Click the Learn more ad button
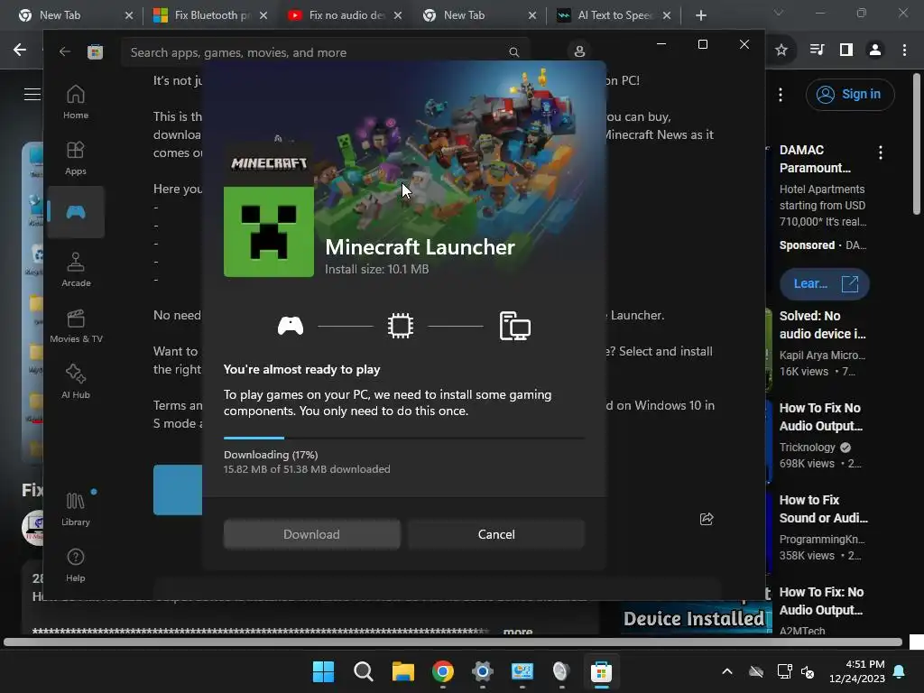Viewport: 924px width, 693px height. click(x=825, y=284)
